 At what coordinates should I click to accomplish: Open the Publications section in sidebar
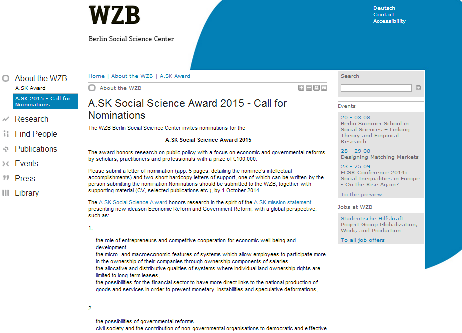36,149
